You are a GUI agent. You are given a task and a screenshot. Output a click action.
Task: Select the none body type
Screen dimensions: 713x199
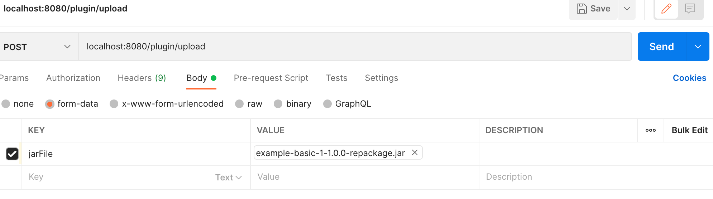[x=6, y=104]
